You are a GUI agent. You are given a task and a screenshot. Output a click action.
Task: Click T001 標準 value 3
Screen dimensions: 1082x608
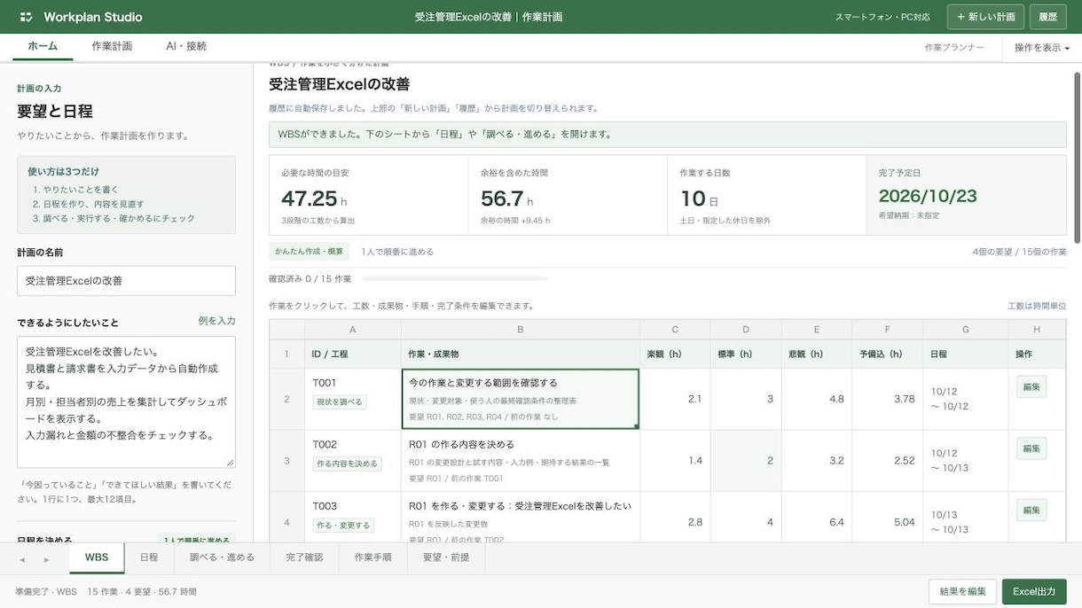(x=746, y=399)
